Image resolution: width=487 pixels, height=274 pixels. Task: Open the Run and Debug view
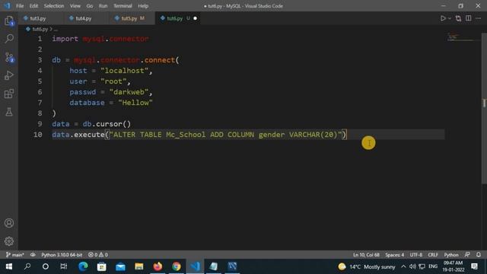[9, 75]
